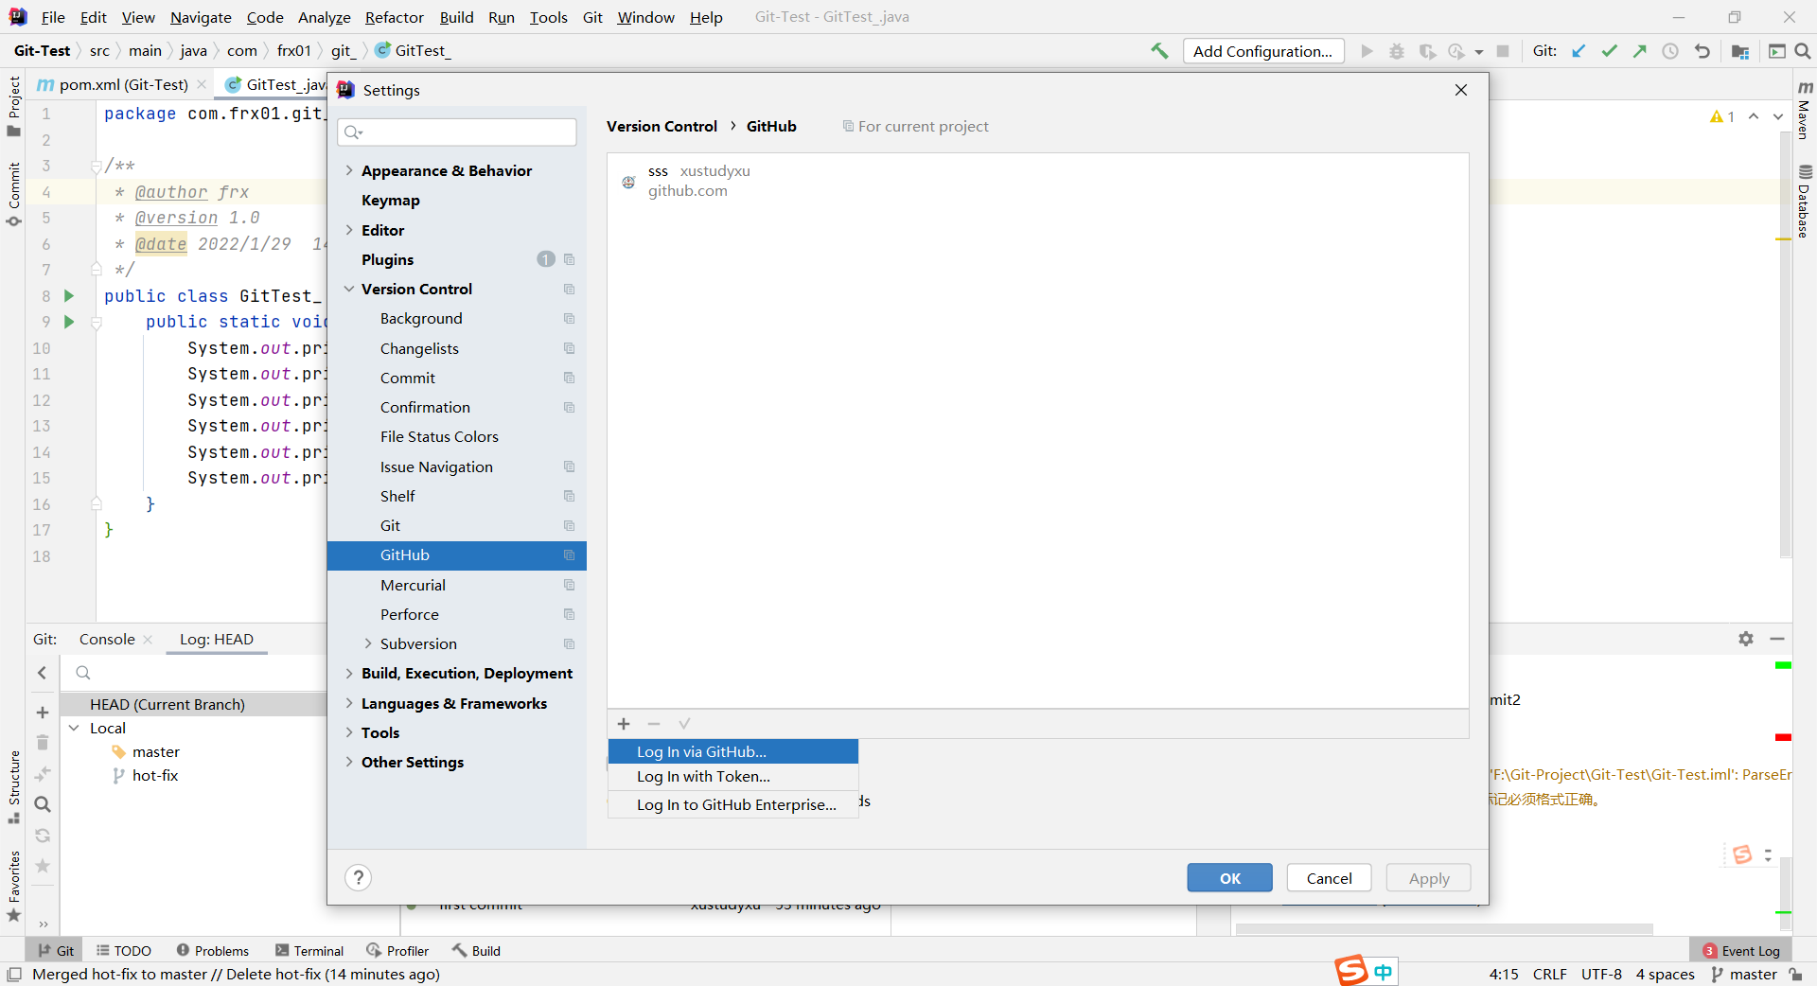Select the Commit settings page
Viewport: 1817px width, 986px height.
click(x=457, y=378)
